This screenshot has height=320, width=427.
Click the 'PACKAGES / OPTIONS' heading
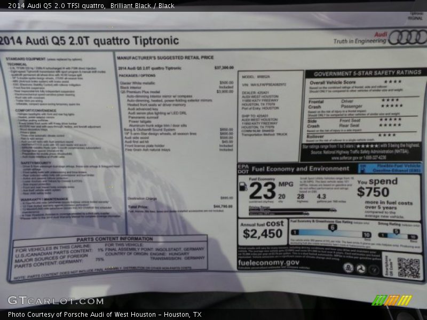(x=137, y=75)
